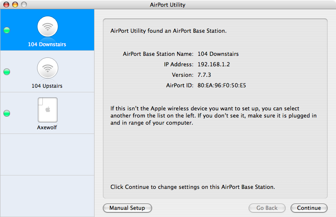
Task: Choose the "104 Upstairs" sidebar label
Action: [x=47, y=86]
